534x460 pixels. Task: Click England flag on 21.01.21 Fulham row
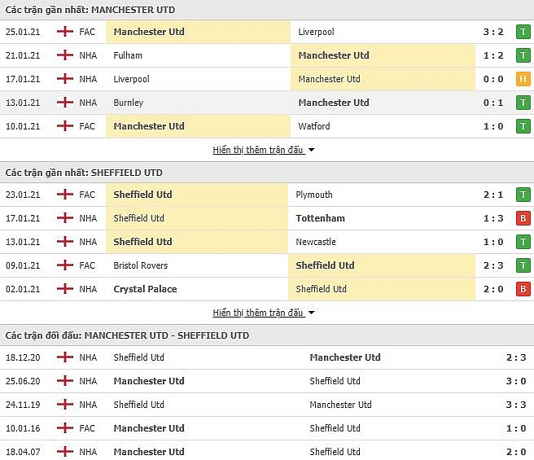65,55
